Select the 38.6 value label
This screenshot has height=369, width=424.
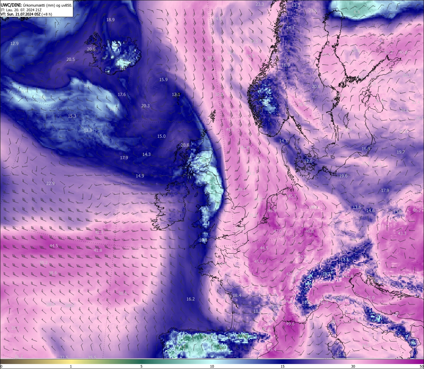(53, 273)
